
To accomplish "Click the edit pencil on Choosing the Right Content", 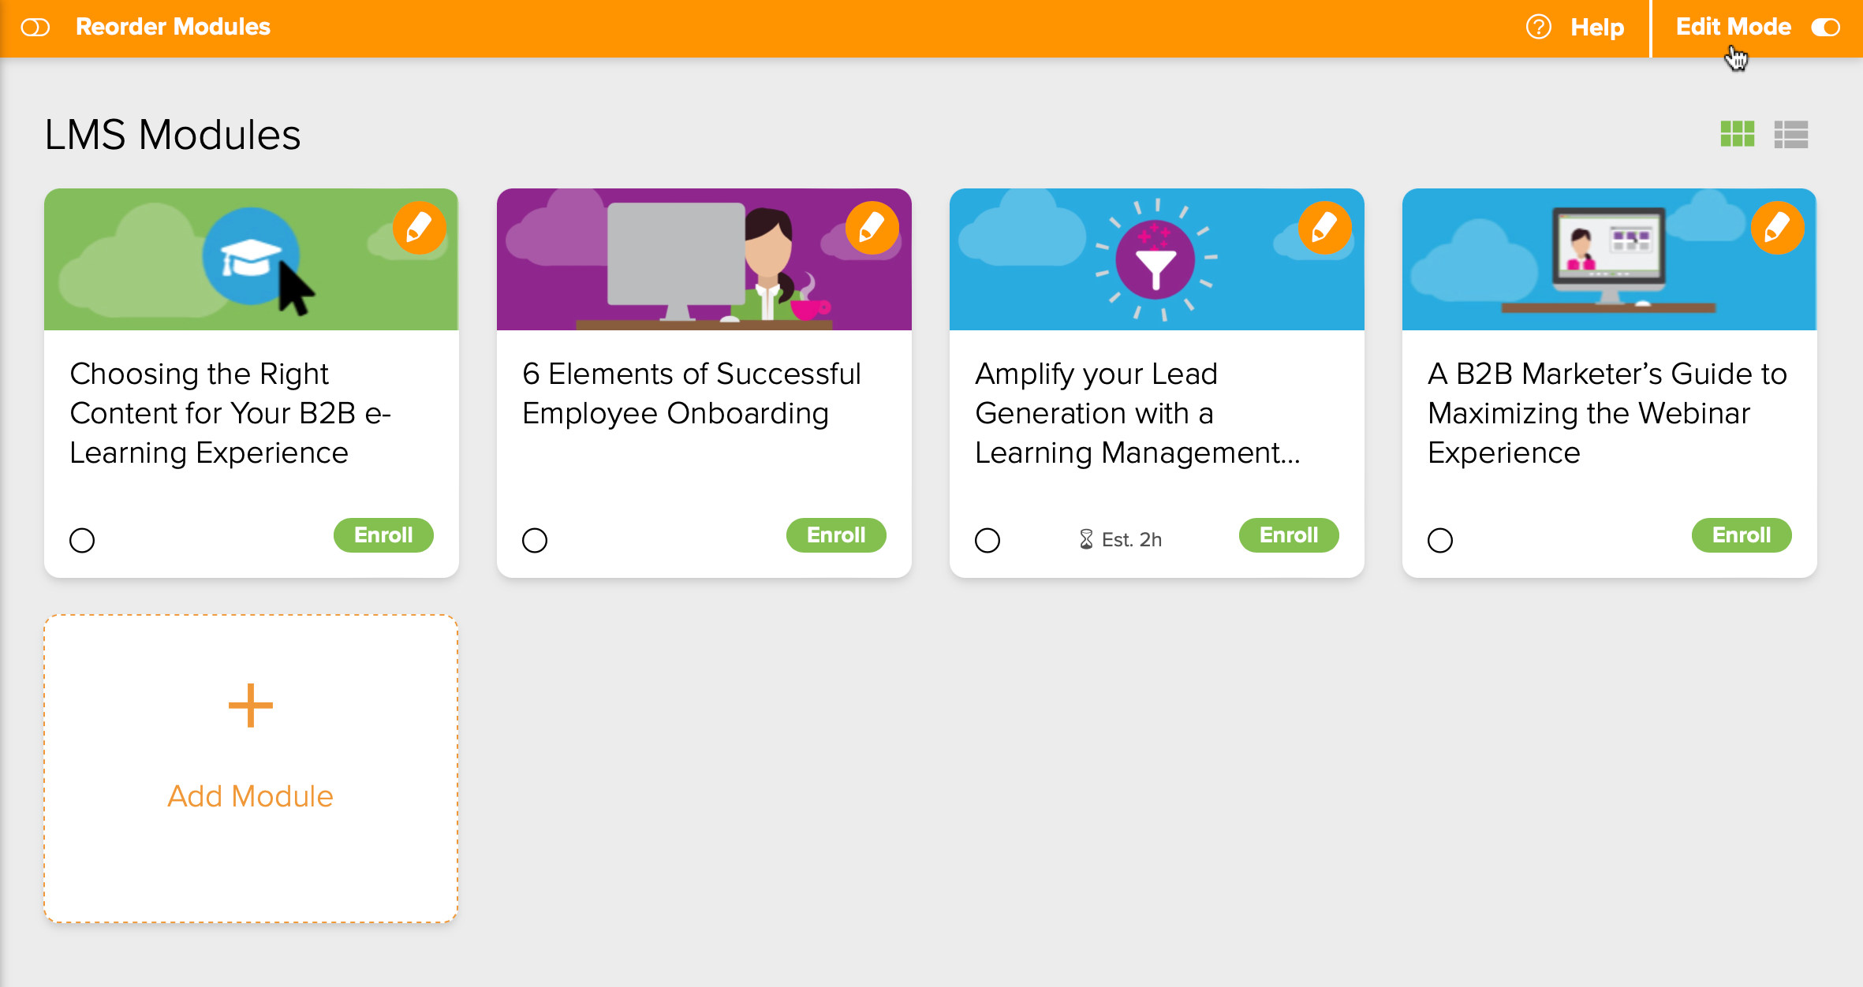I will [x=419, y=228].
